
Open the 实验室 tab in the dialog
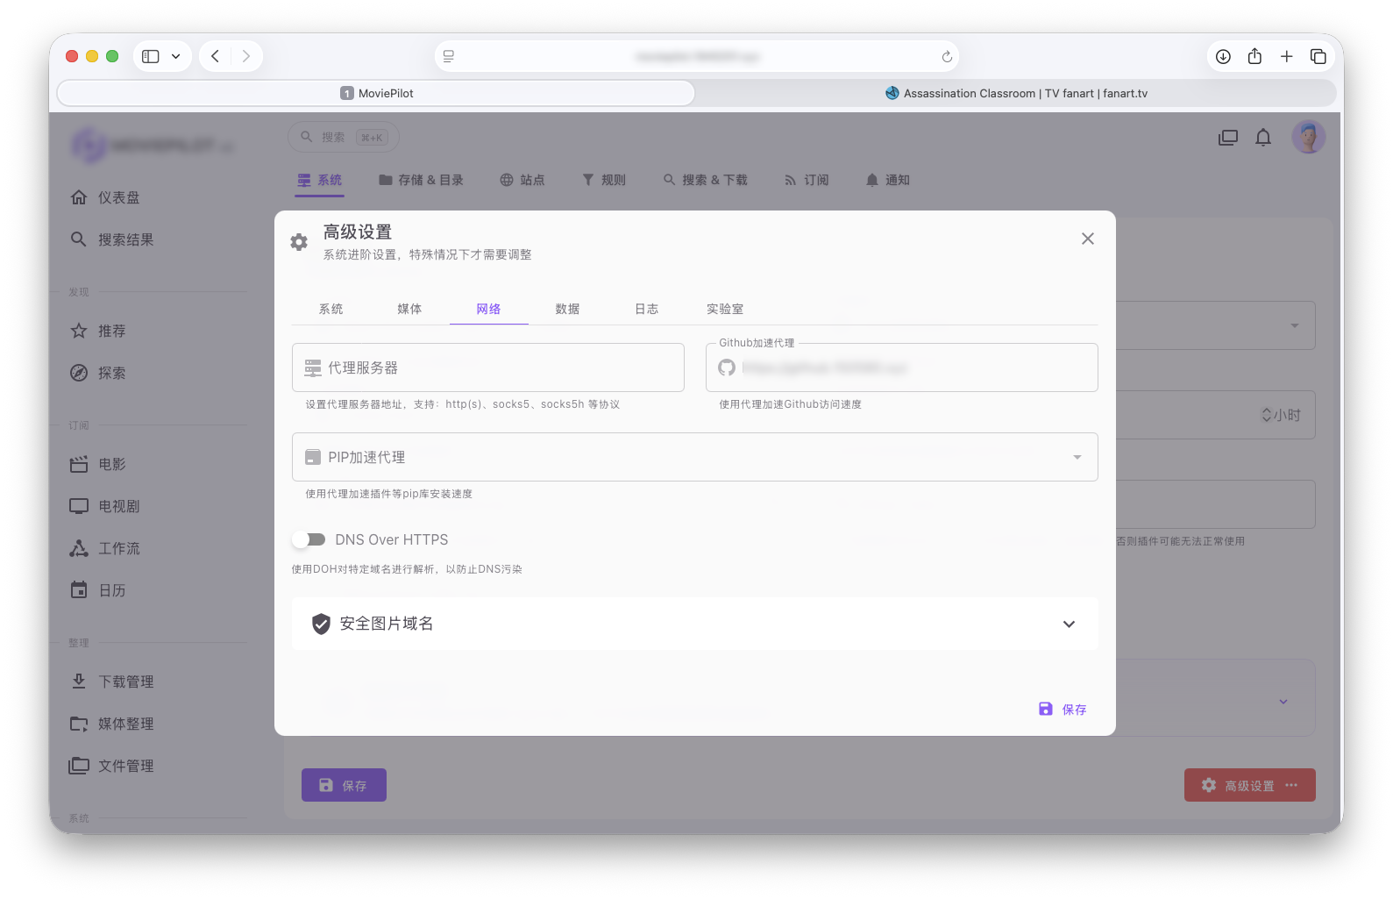click(x=725, y=309)
